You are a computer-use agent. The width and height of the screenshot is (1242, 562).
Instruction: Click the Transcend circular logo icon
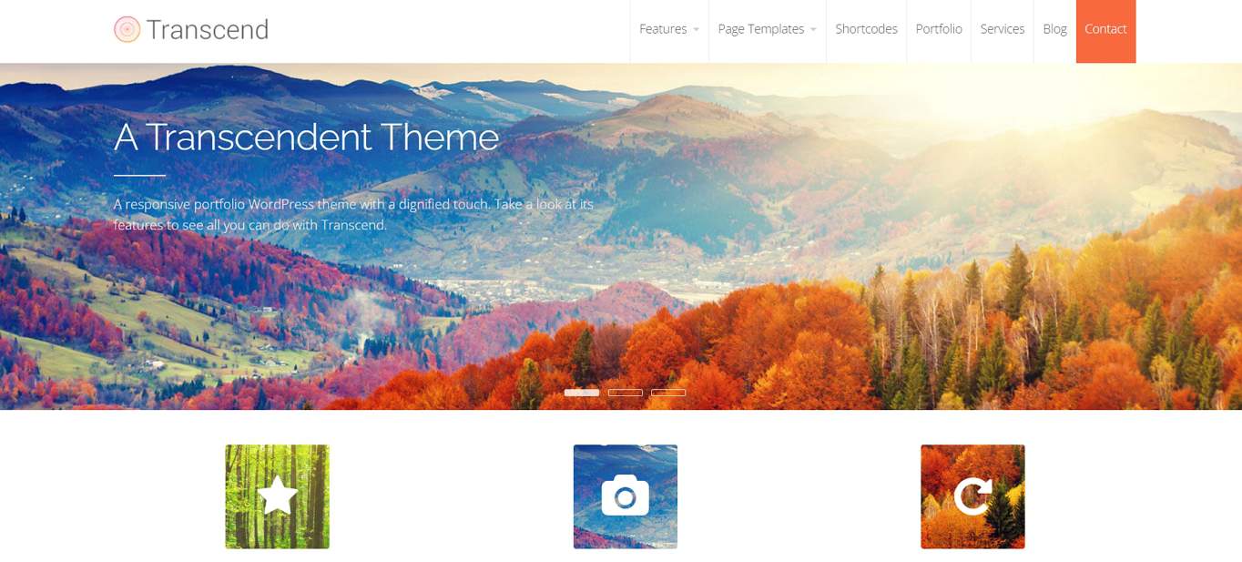(x=127, y=29)
